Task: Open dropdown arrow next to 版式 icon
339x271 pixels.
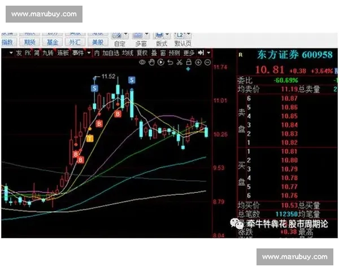Action: (167, 34)
